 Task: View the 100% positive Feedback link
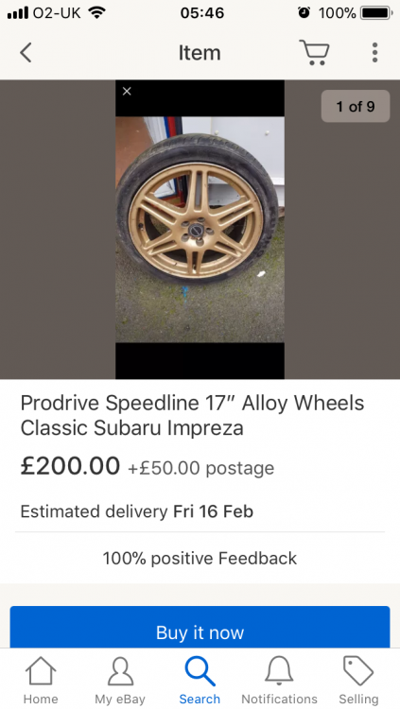pos(200,559)
